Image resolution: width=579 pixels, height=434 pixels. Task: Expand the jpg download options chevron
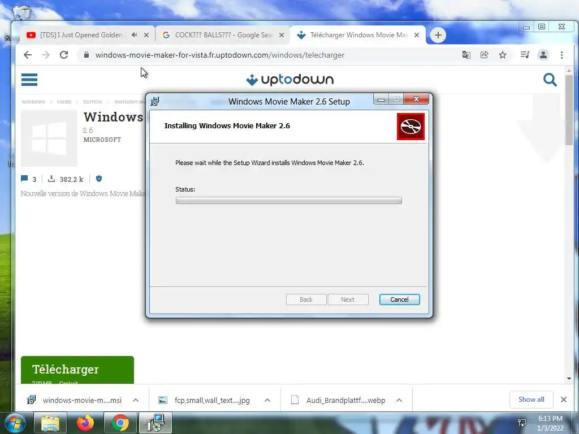coord(267,400)
